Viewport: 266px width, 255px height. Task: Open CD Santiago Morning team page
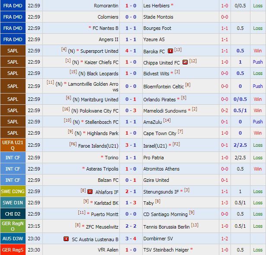coord(165,214)
